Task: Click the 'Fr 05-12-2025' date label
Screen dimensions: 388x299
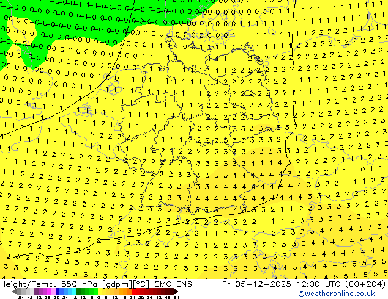Action: tap(256, 284)
